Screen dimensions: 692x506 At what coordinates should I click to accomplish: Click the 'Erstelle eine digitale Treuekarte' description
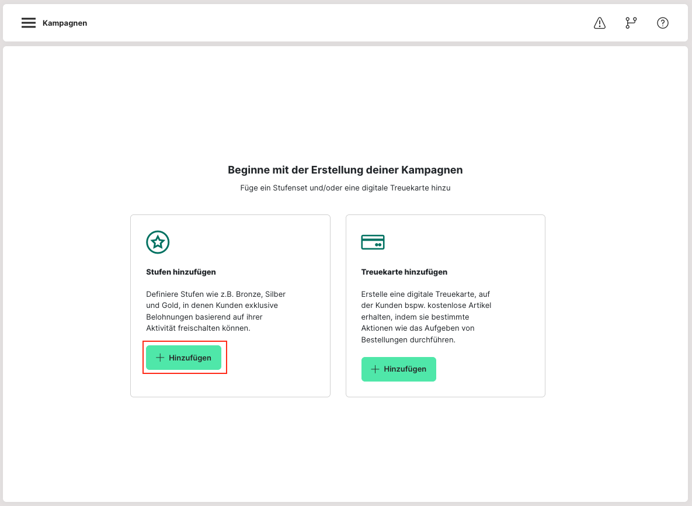coord(425,294)
